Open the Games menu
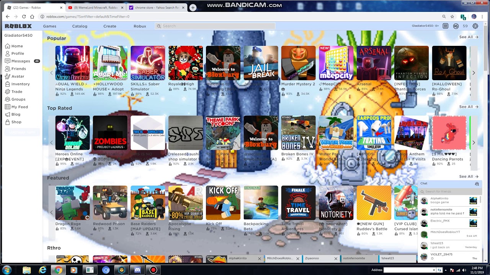The image size is (490, 275). pyautogui.click(x=49, y=26)
